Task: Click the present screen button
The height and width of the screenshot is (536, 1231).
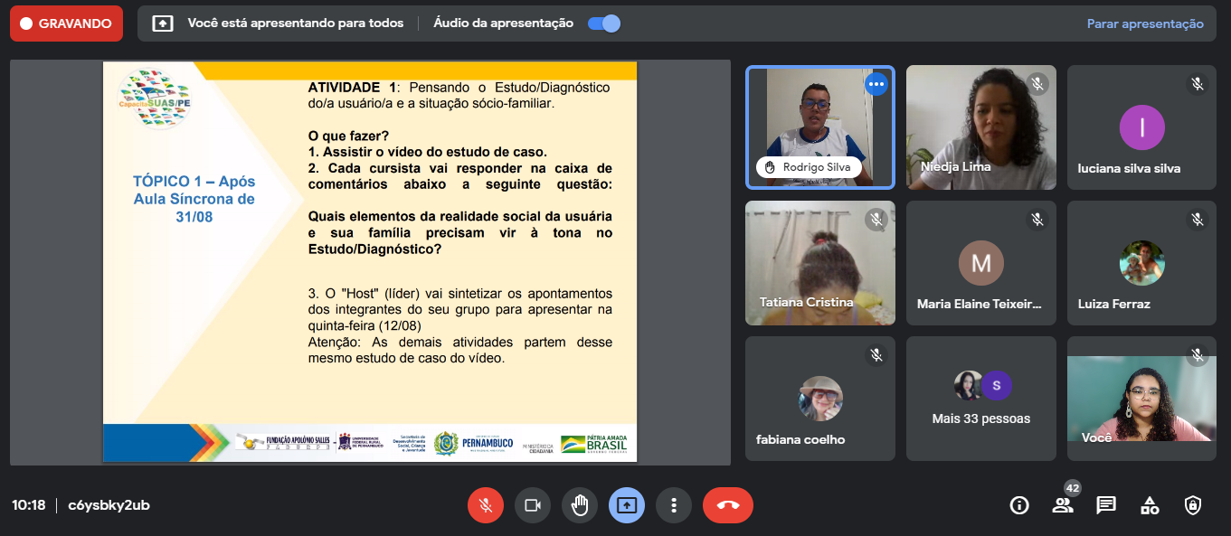Action: (x=627, y=505)
